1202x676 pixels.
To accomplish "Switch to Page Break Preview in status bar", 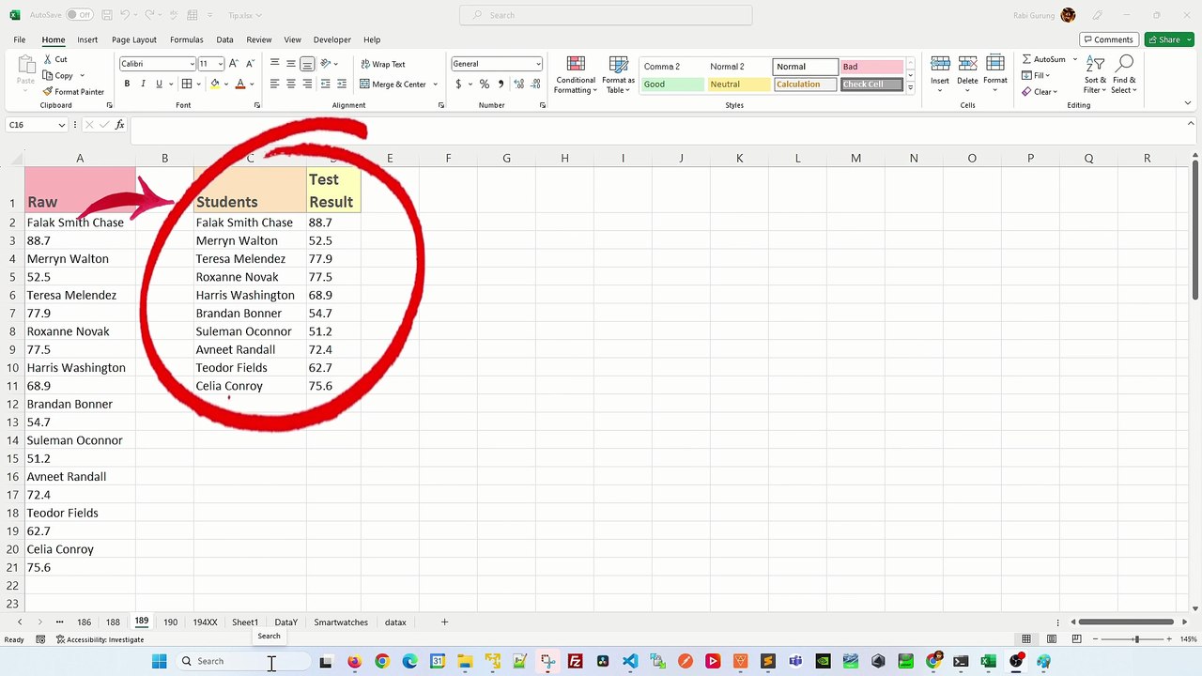I will 1076,639.
